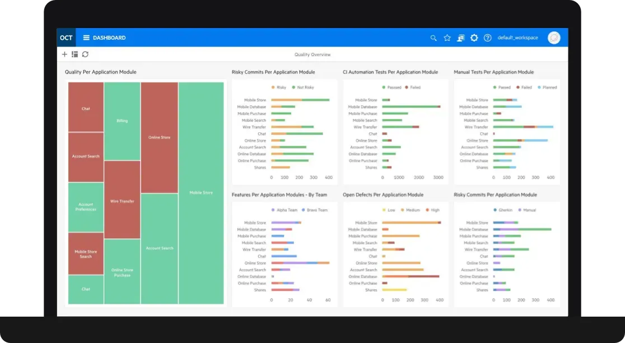625x343 pixels.
Task: Click Mobile Database bar in Gherkin/Manual chart
Action: [x=522, y=229]
